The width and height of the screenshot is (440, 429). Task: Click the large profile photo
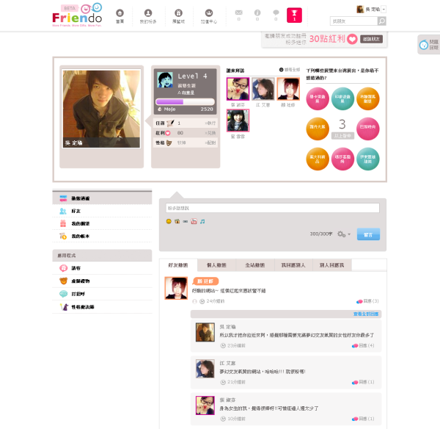[x=102, y=109]
